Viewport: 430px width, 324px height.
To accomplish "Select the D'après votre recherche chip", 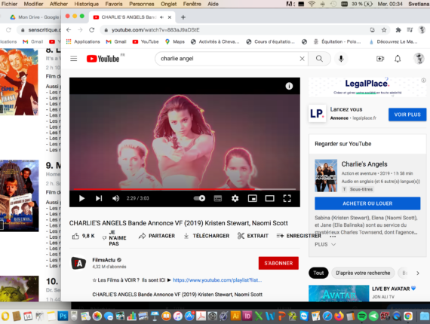I will coord(363,273).
